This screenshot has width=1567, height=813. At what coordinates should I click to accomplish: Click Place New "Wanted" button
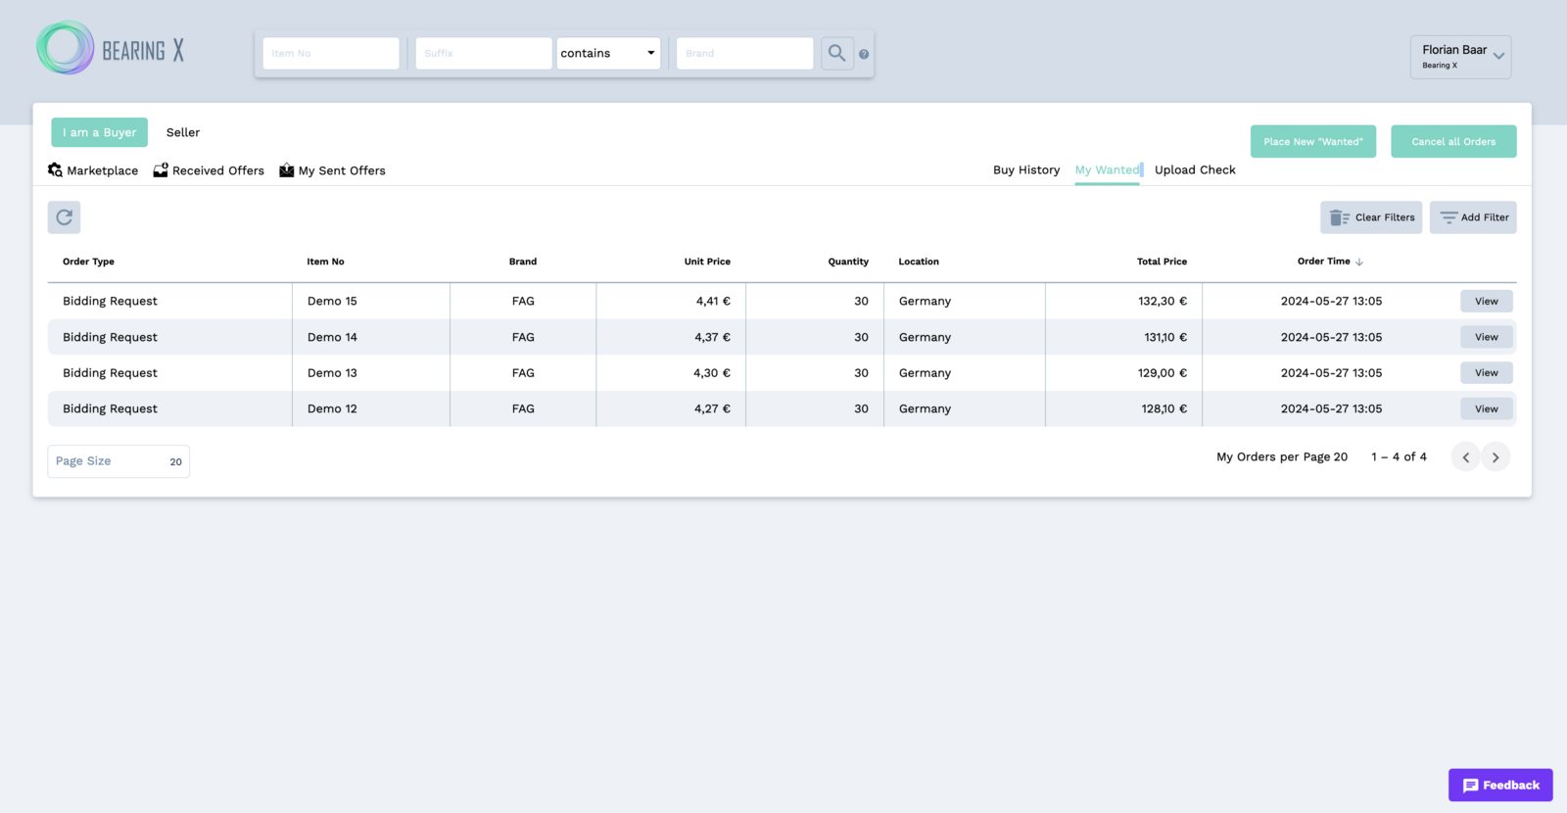(x=1312, y=141)
